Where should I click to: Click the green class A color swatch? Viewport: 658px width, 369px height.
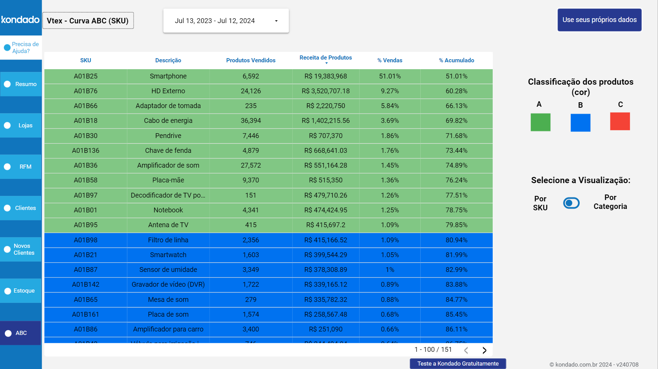540,122
